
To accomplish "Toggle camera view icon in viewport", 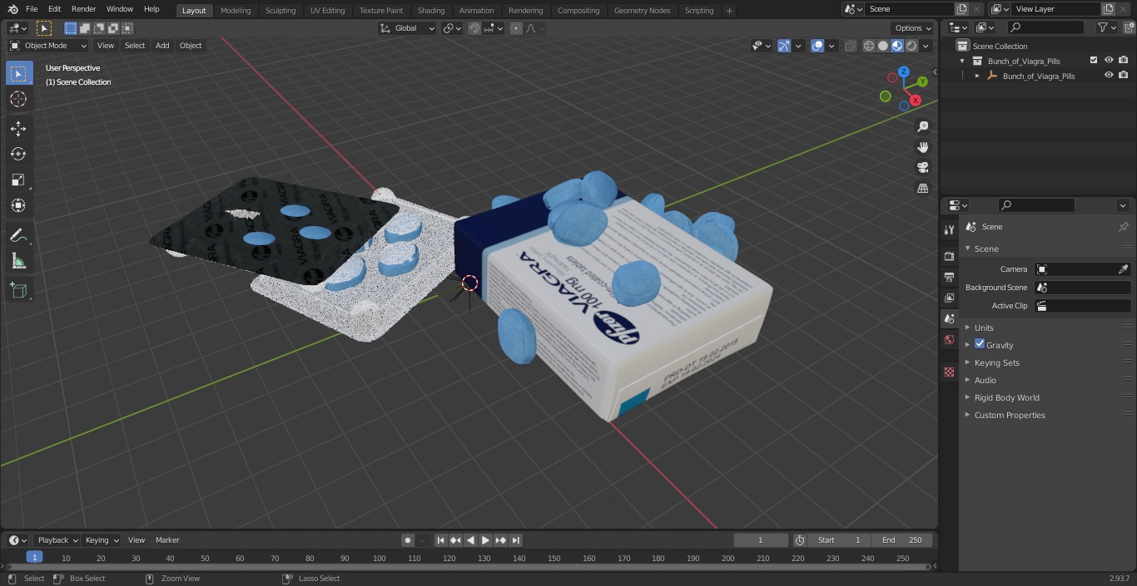I will pyautogui.click(x=922, y=168).
